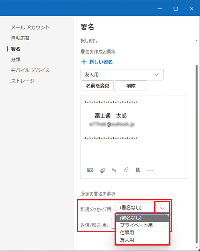This screenshot has width=200, height=251.
Task: Expand the 友人用 signature dropdown
Action: (x=122, y=74)
